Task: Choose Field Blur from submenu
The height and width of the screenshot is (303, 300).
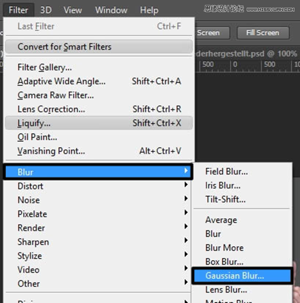Action: (x=242, y=172)
